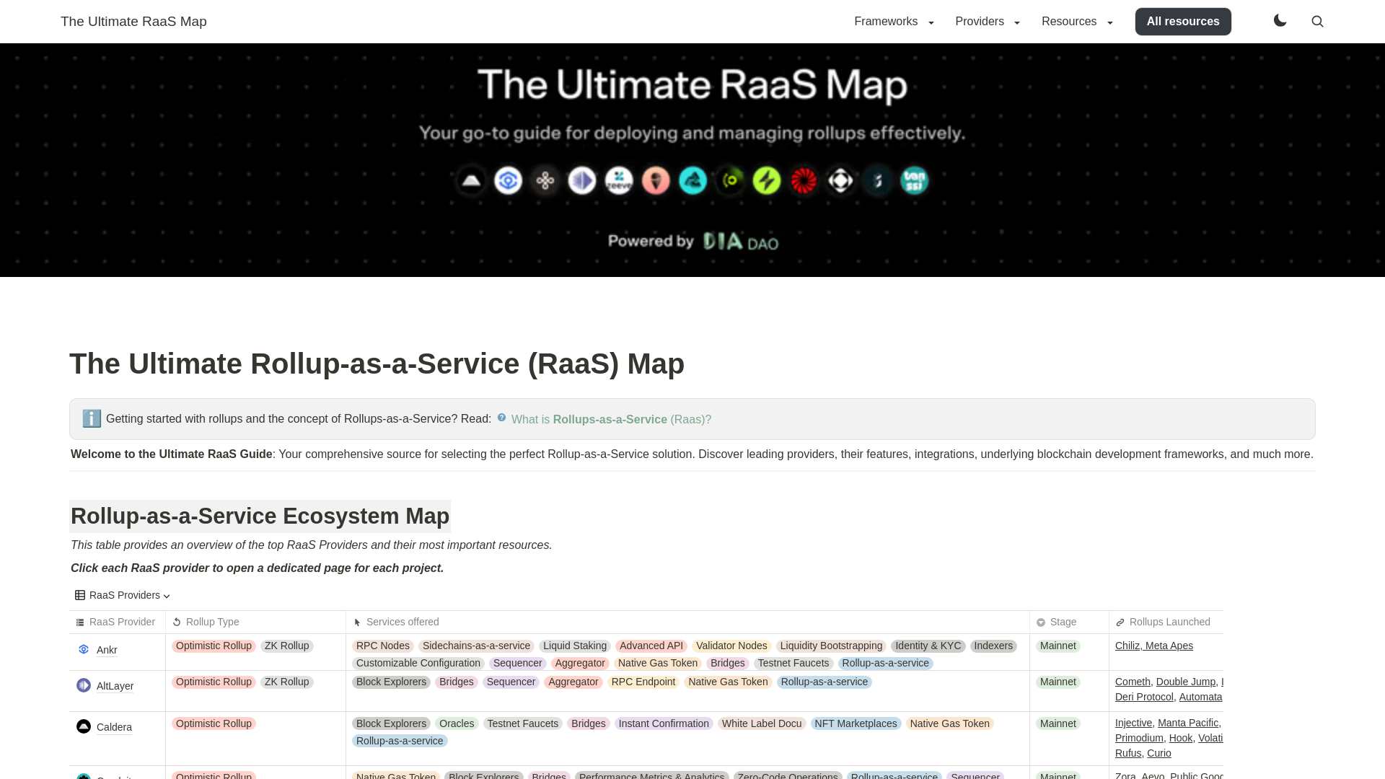Click the Instant Confirmation tag
Image resolution: width=1385 pixels, height=779 pixels.
(664, 723)
